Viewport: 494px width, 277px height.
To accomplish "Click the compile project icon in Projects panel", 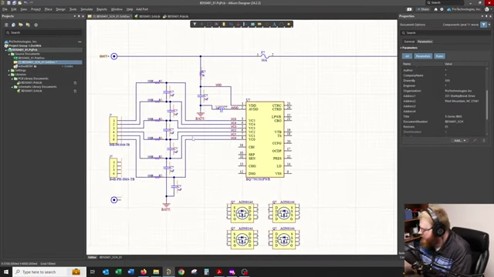I will click(x=13, y=25).
